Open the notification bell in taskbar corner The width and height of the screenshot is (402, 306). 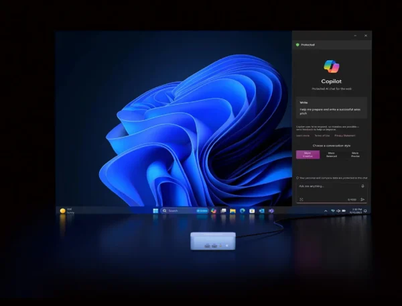coord(365,211)
